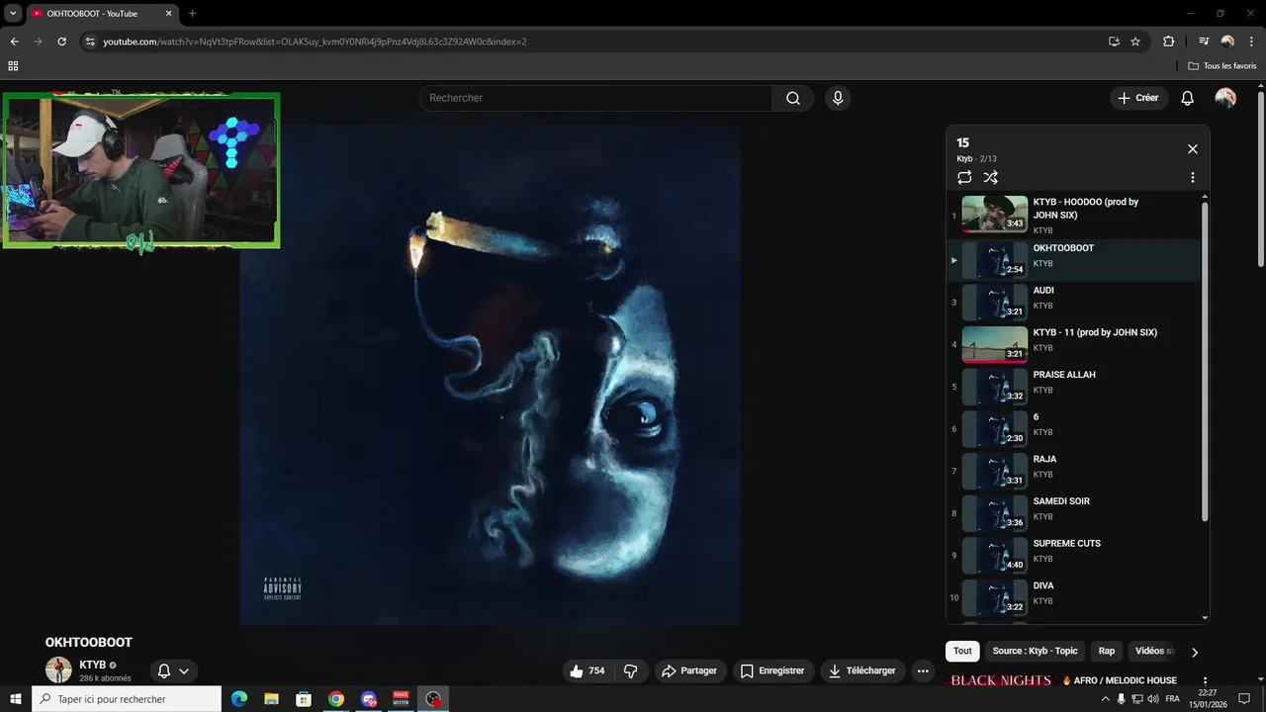The height and width of the screenshot is (712, 1266).
Task: Click the Ktyb playlist author link
Action: click(964, 159)
